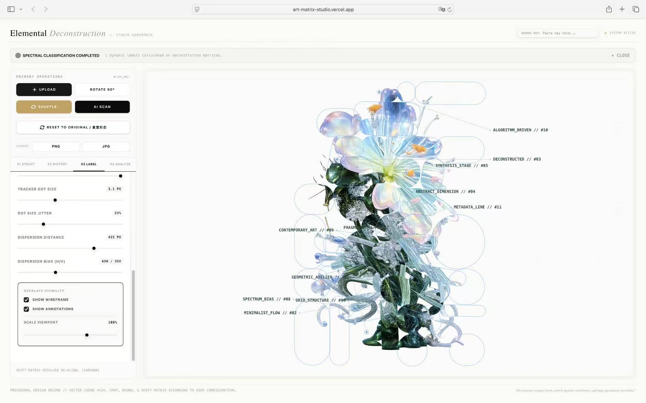Click the MINIMALIST_FLOW // #02 label
This screenshot has width=646, height=403.
coord(270,313)
